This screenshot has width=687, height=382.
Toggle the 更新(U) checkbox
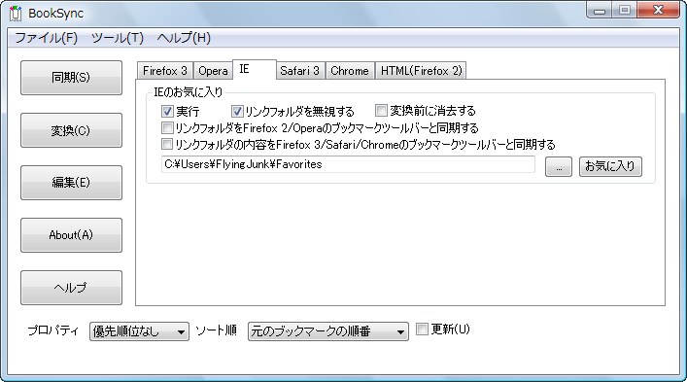click(x=422, y=329)
